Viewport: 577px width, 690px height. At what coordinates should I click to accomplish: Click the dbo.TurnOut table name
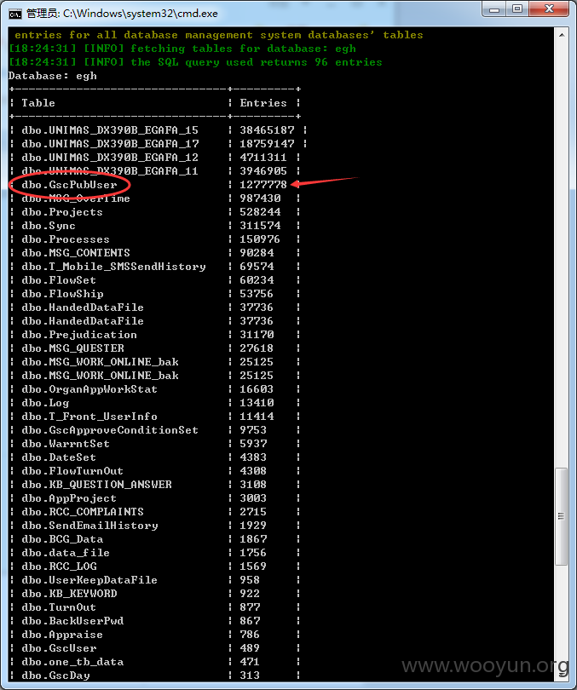pyautogui.click(x=59, y=607)
